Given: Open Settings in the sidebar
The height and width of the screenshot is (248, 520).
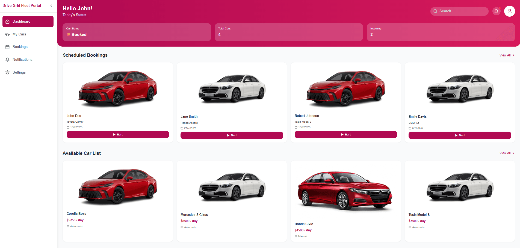Looking at the screenshot, I should click(28, 72).
